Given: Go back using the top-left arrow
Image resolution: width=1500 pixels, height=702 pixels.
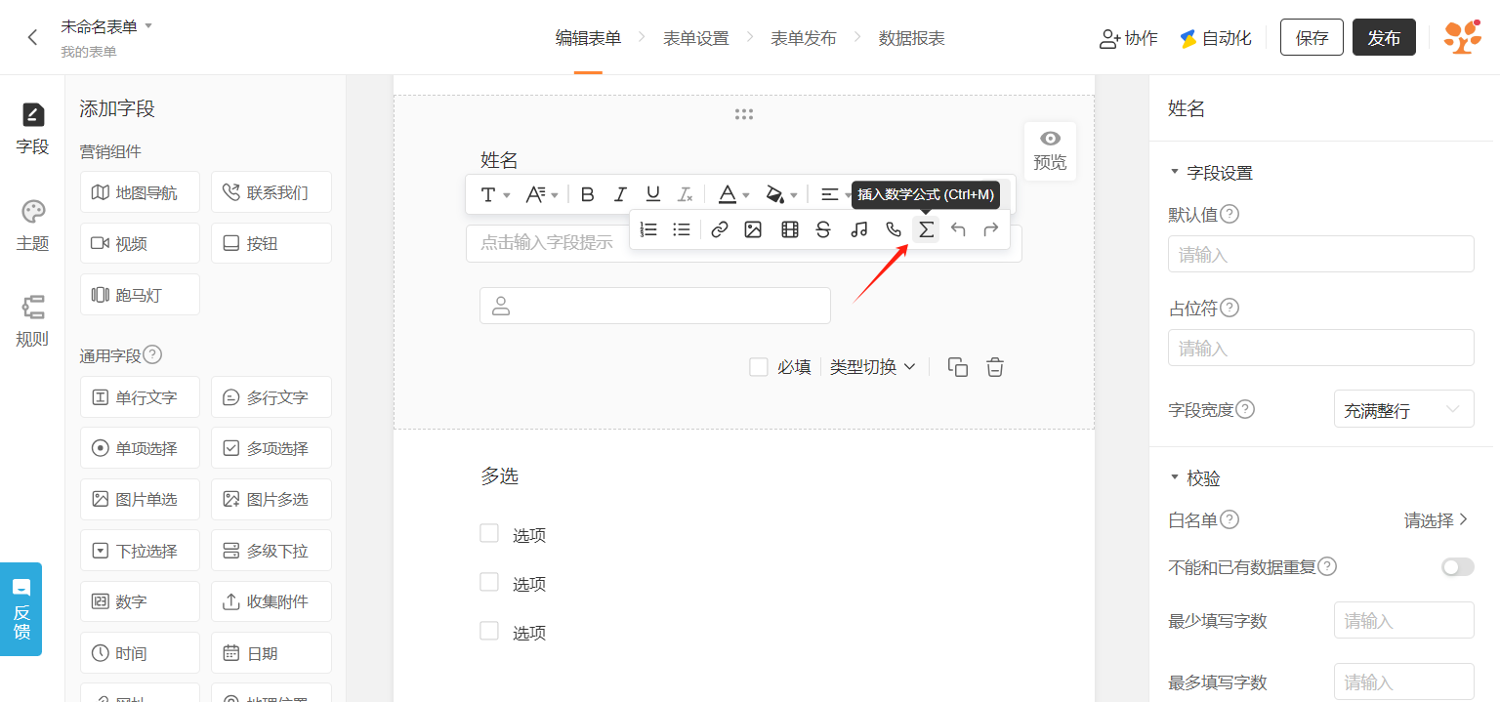Looking at the screenshot, I should [32, 38].
